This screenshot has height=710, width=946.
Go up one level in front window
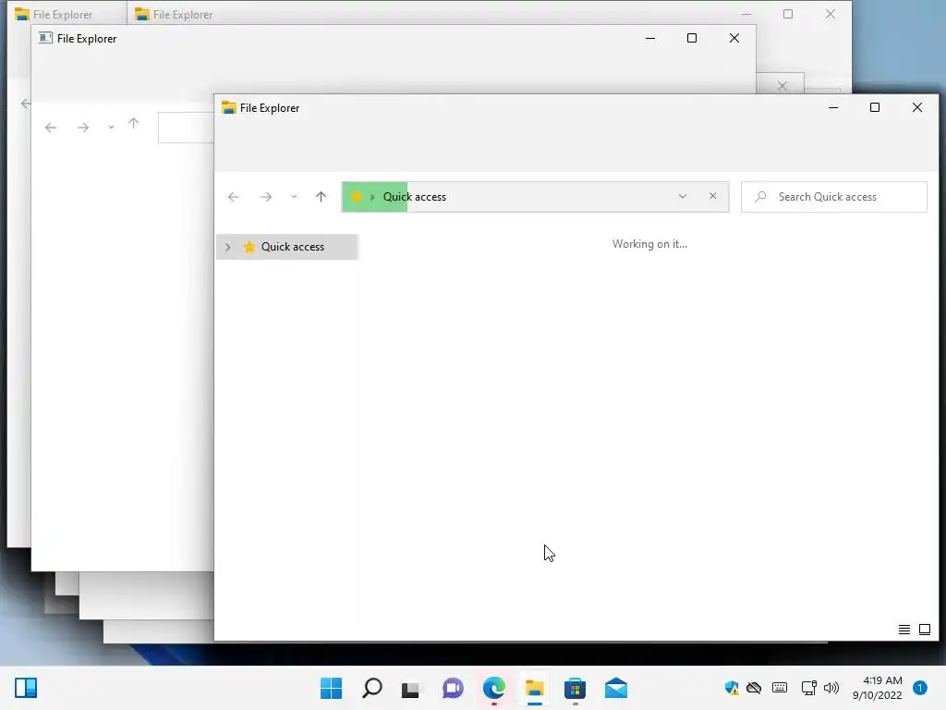click(x=321, y=197)
